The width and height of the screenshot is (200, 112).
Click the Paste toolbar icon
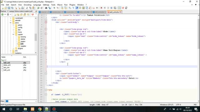click(x=34, y=8)
